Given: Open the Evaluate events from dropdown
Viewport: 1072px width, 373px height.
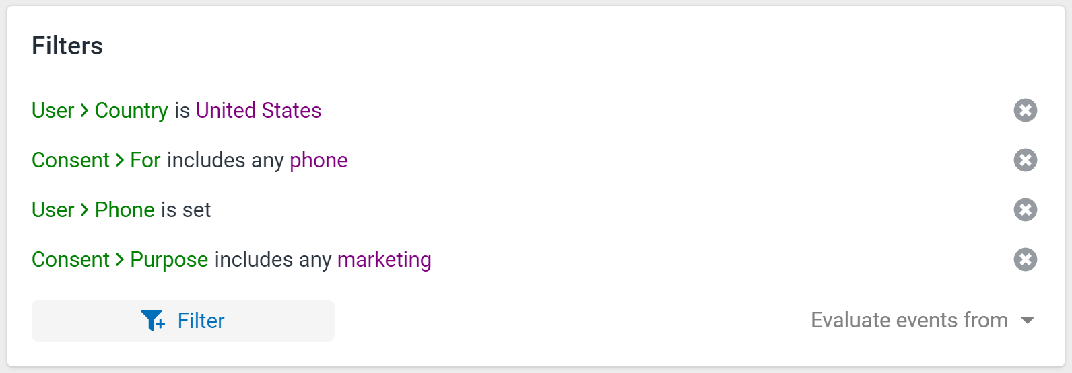Looking at the screenshot, I should point(922,320).
